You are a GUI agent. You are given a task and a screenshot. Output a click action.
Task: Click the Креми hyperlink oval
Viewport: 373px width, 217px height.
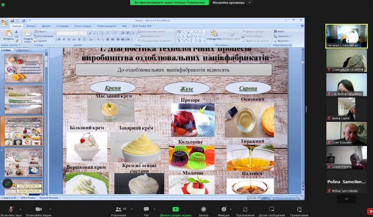112,88
